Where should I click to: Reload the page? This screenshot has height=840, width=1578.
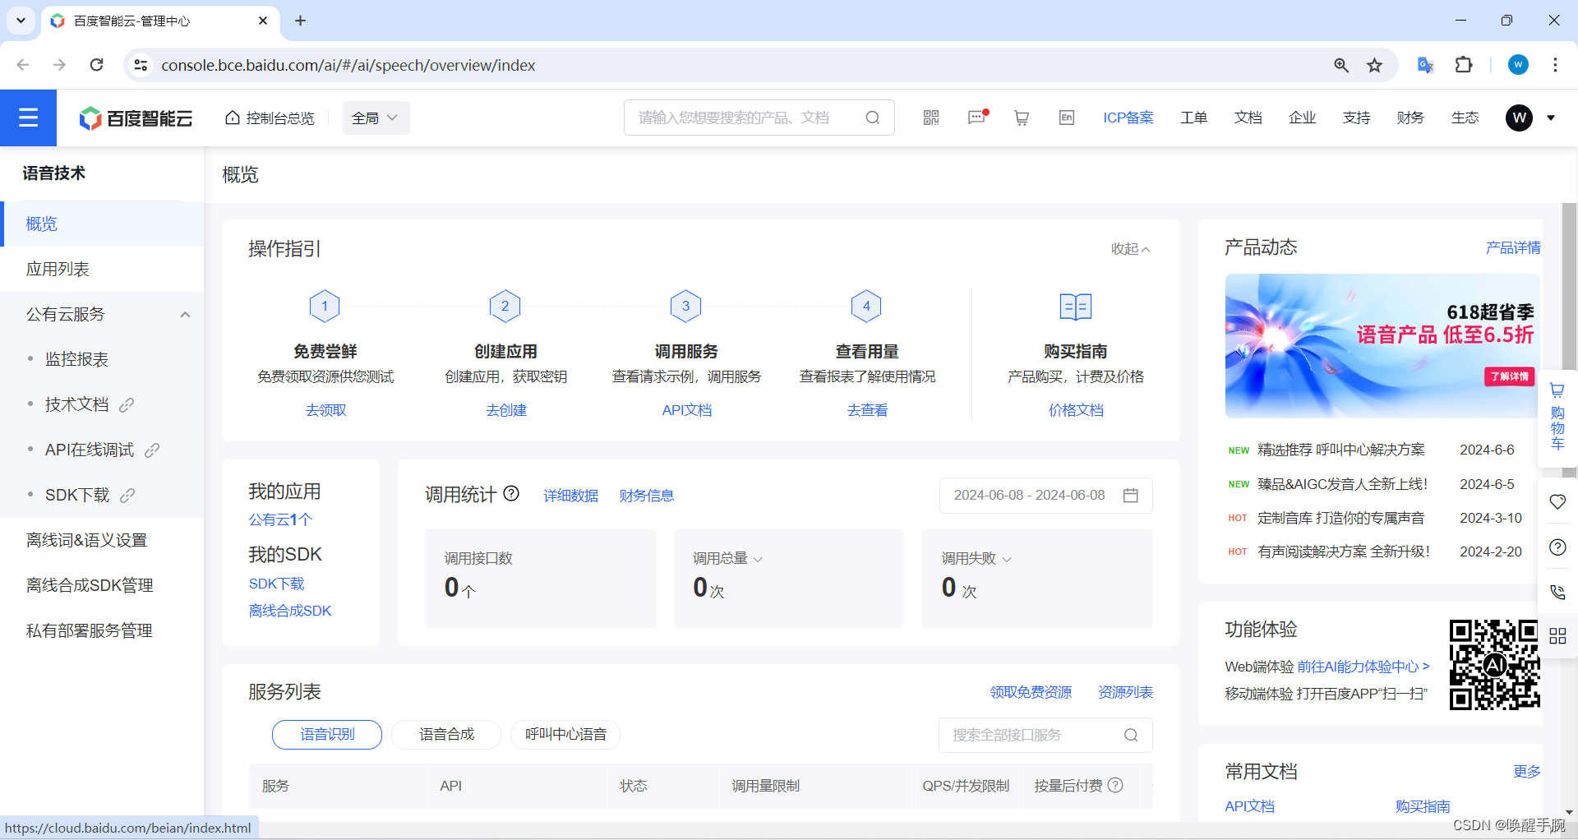96,65
